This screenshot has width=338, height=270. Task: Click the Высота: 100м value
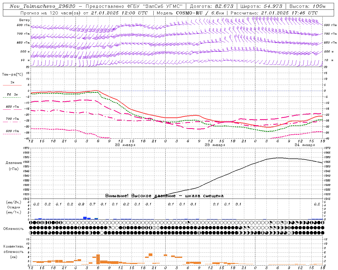(x=307, y=6)
